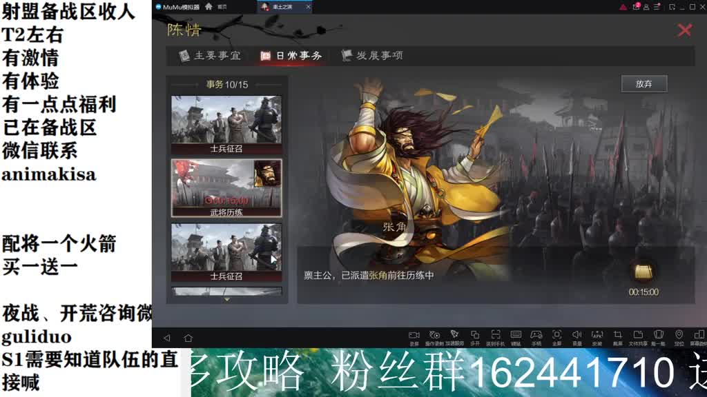
Task: Open the 定位 location pin icon
Action: [679, 335]
